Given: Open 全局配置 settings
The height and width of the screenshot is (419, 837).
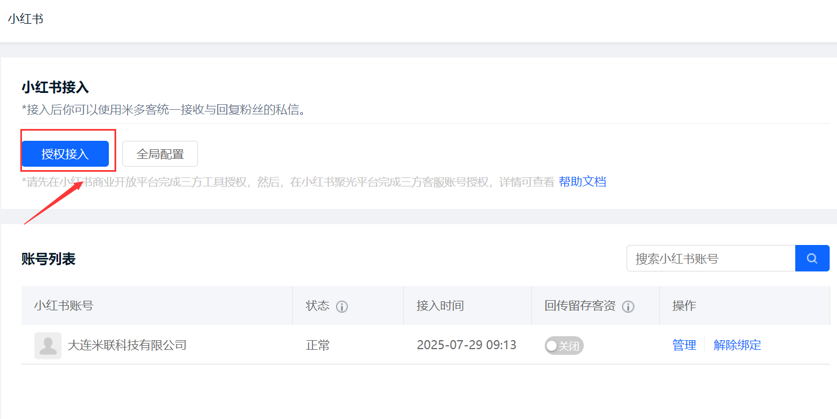Looking at the screenshot, I should pyautogui.click(x=160, y=154).
